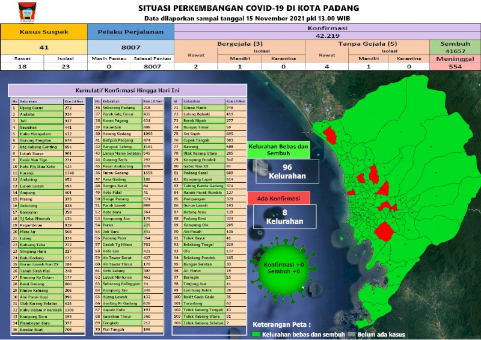Select the 'Konfirmasi' purple header
This screenshot has width=481, height=340.
(327, 28)
